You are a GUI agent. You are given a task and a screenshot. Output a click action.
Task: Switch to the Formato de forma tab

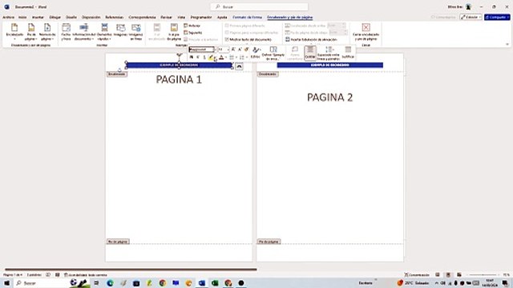click(x=247, y=18)
